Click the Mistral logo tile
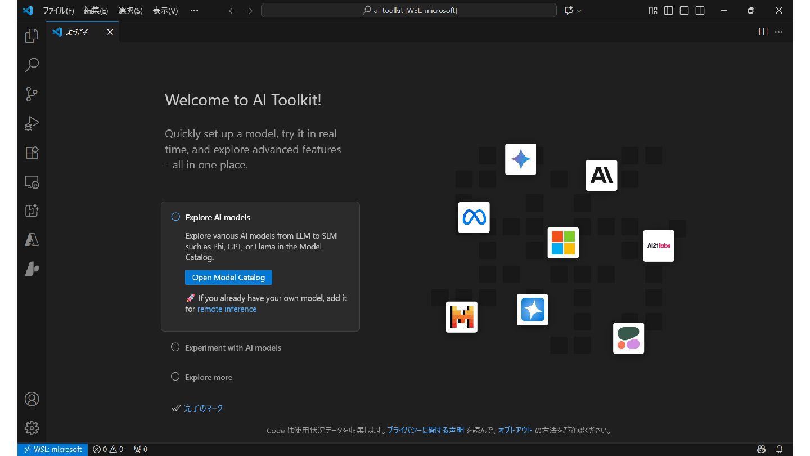The image size is (810, 456). 462,317
